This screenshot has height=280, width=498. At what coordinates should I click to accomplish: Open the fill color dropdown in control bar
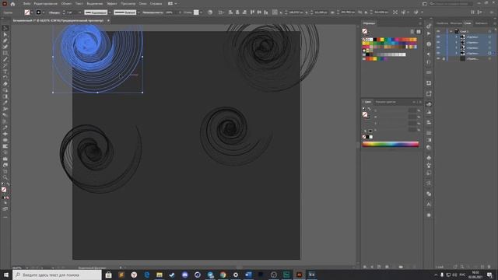point(32,12)
